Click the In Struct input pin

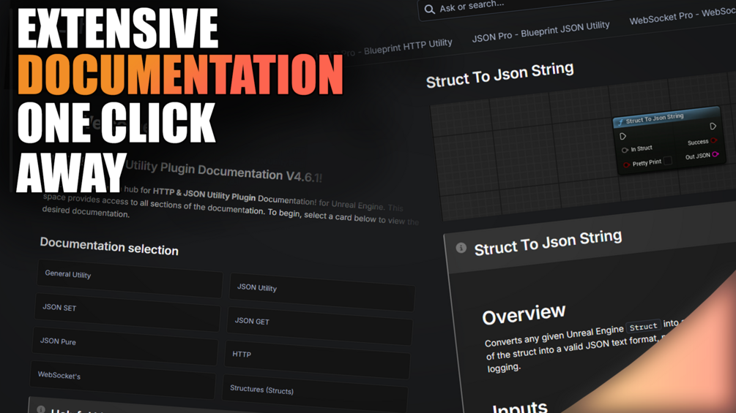coord(625,151)
